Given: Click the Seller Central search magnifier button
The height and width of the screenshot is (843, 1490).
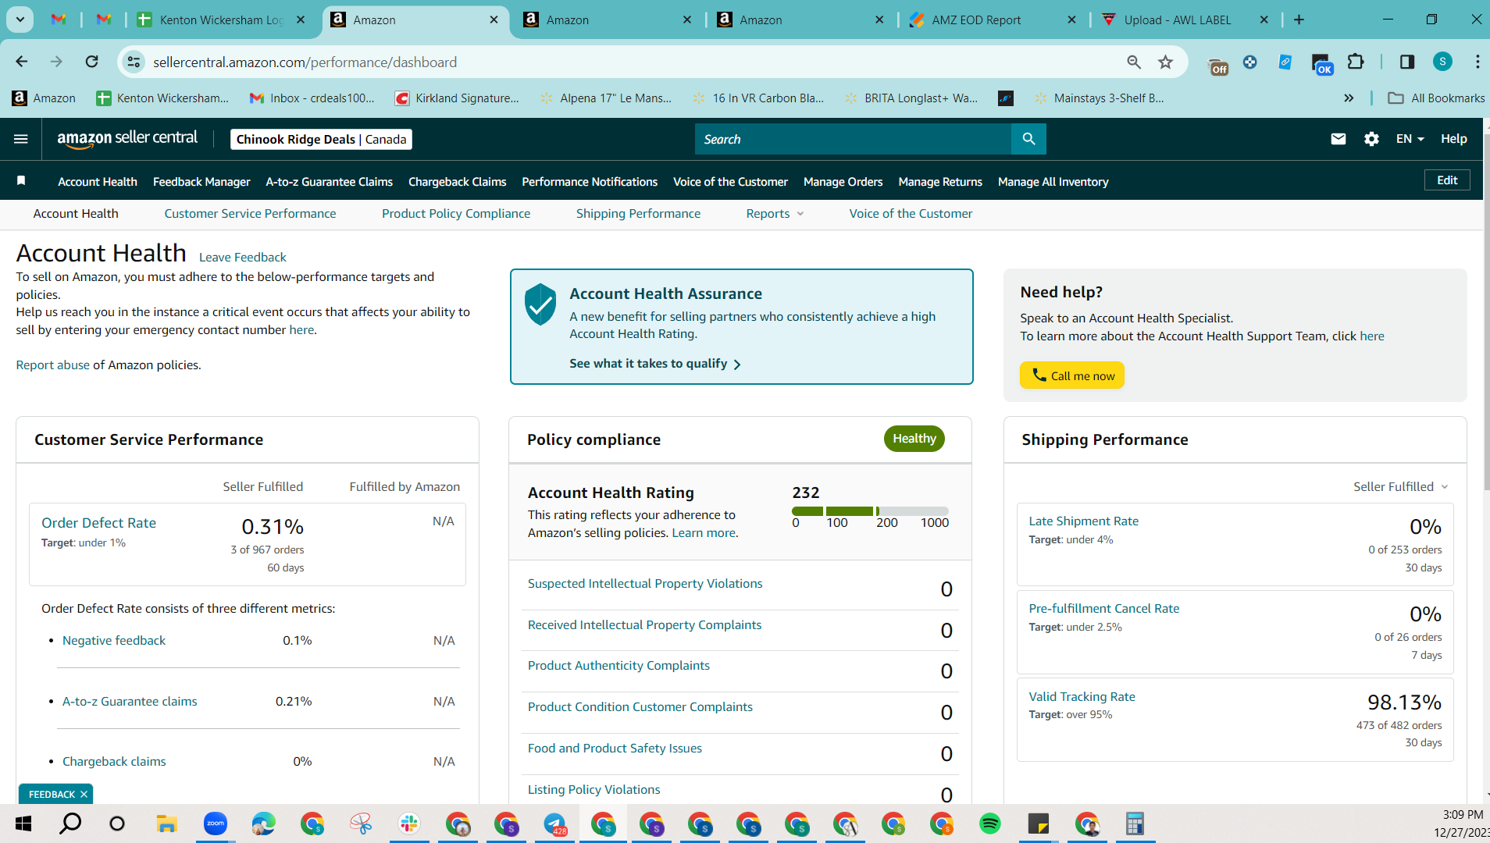Looking at the screenshot, I should [x=1028, y=139].
